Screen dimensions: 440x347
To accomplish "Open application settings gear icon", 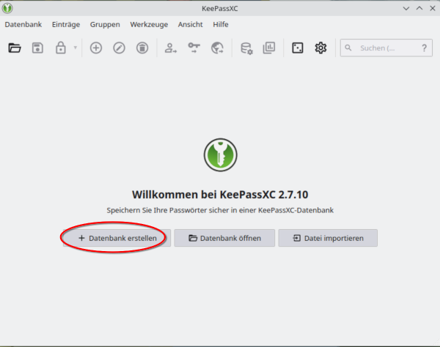I will pos(320,48).
